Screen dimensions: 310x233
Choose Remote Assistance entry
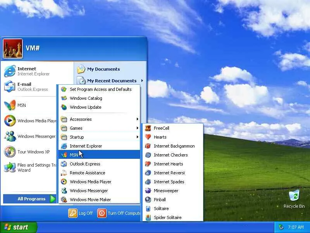(99, 173)
